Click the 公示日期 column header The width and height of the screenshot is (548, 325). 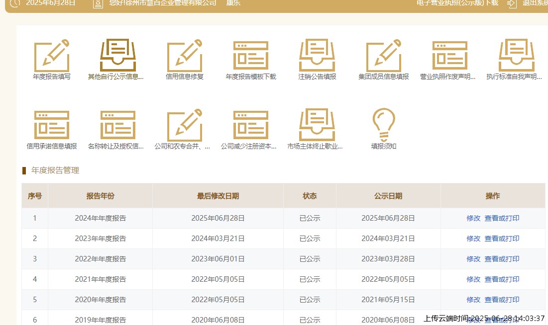(388, 196)
